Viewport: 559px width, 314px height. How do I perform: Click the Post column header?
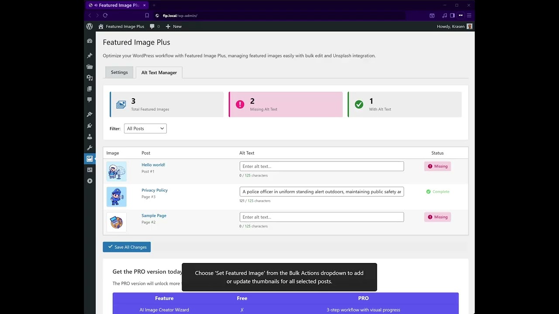click(x=146, y=153)
